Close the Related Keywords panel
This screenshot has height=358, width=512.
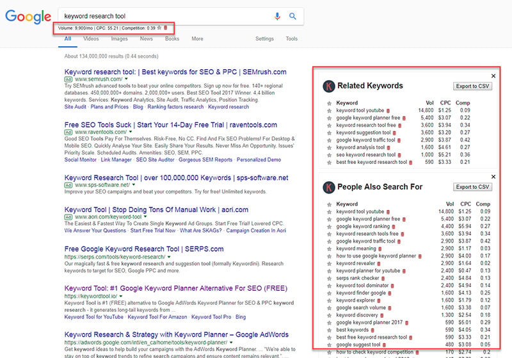coord(493,76)
